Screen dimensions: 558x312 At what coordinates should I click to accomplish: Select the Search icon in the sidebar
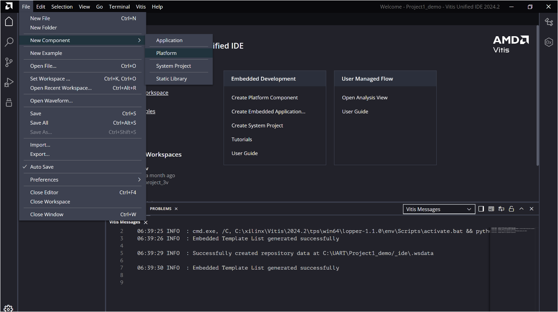[x=9, y=42]
